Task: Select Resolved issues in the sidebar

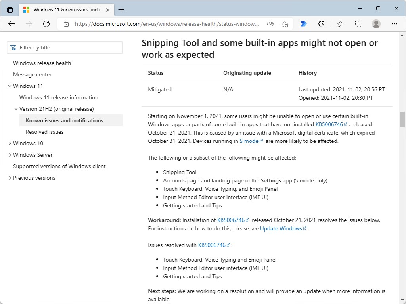Action: (44, 132)
